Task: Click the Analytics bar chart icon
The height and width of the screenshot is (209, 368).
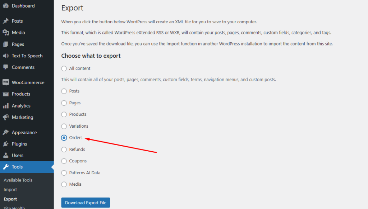Action: pyautogui.click(x=6, y=106)
